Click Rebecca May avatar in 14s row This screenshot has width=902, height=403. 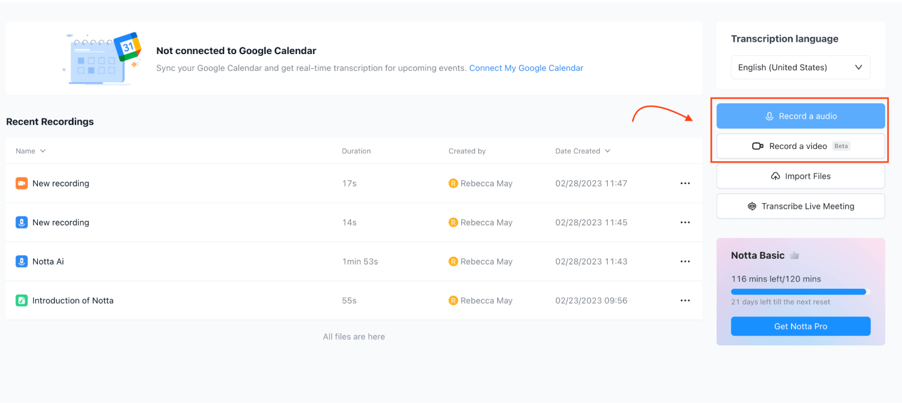coord(453,222)
